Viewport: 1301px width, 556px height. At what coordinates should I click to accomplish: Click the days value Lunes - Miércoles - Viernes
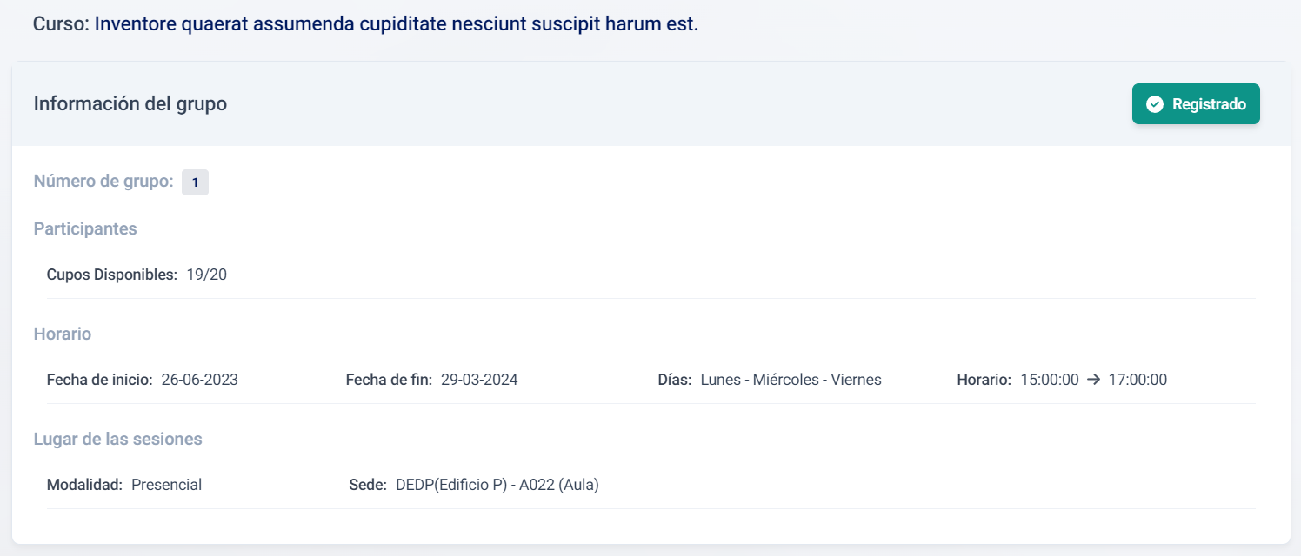click(x=791, y=380)
